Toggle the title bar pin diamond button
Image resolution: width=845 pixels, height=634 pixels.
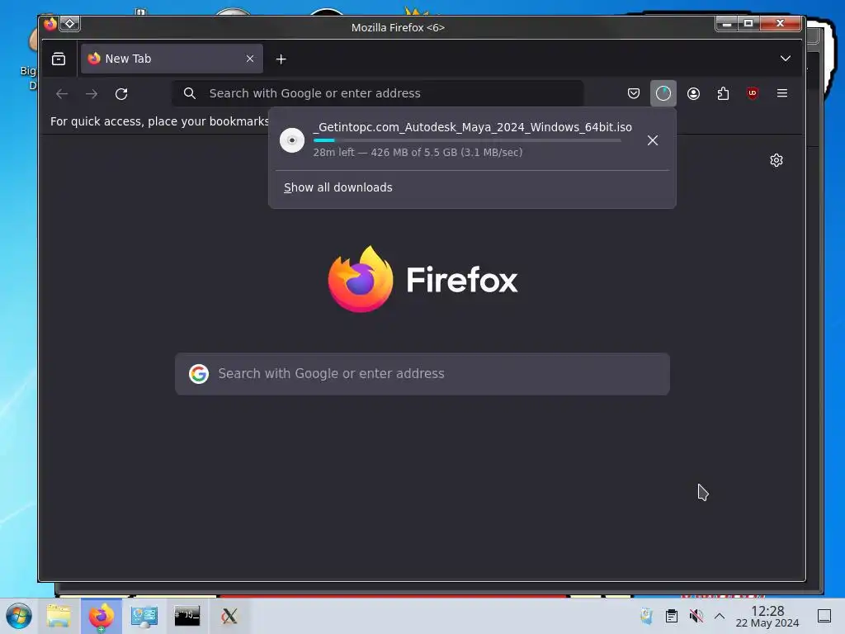(69, 24)
